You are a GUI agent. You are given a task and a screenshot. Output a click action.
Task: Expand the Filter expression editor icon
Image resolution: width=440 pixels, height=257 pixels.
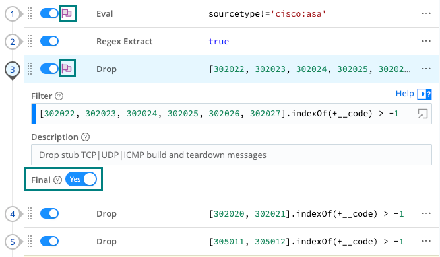click(422, 114)
